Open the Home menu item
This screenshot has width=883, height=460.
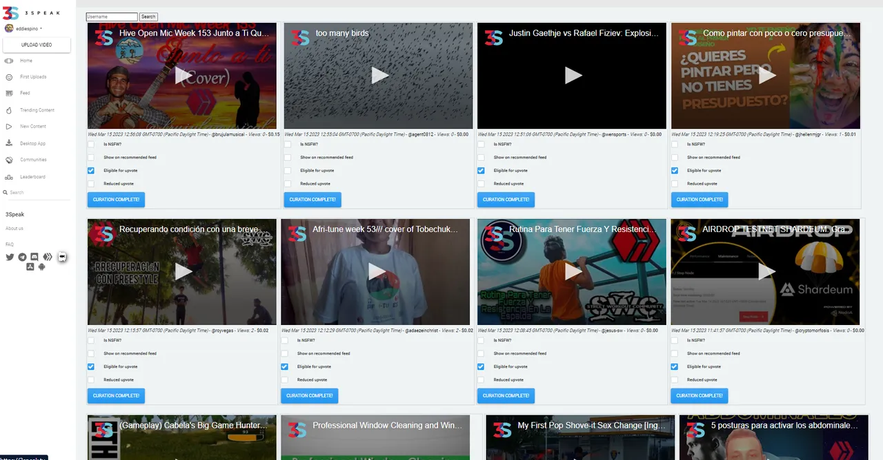26,61
